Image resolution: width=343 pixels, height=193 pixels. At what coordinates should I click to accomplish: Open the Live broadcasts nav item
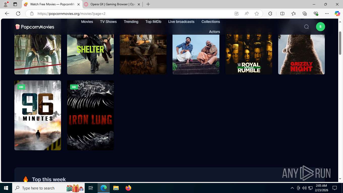[181, 22]
